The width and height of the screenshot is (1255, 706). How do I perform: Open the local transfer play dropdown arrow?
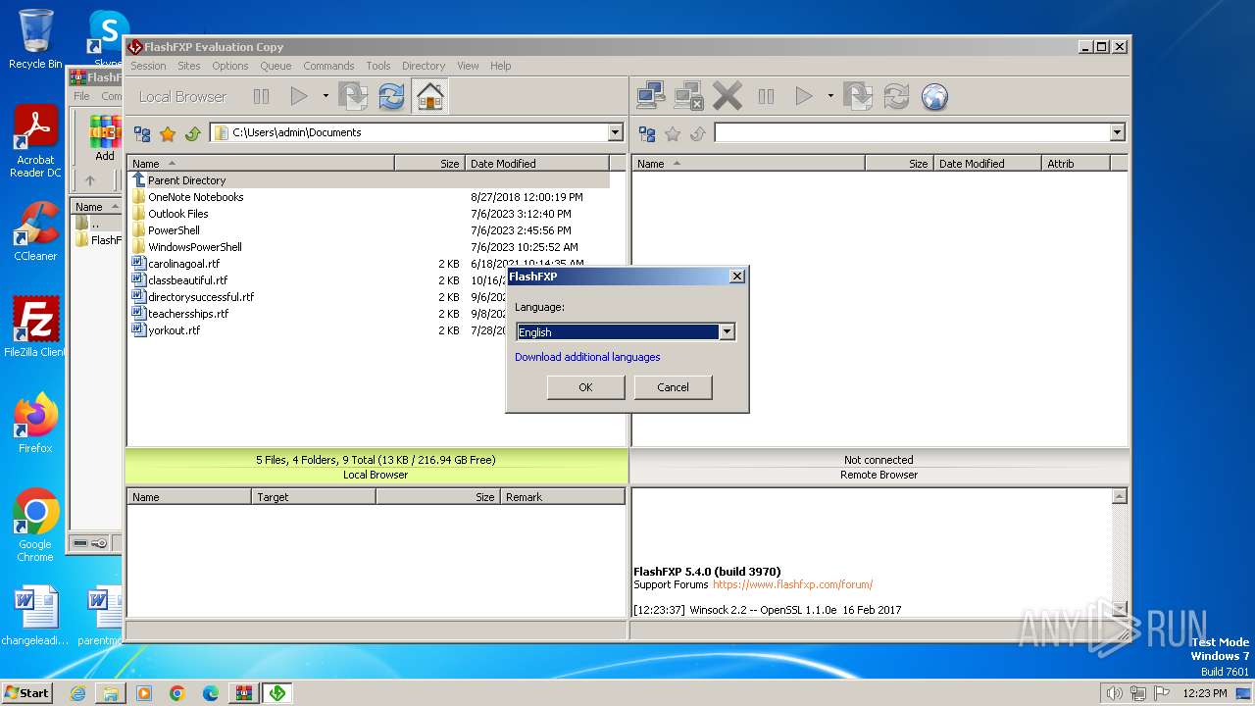click(x=325, y=96)
